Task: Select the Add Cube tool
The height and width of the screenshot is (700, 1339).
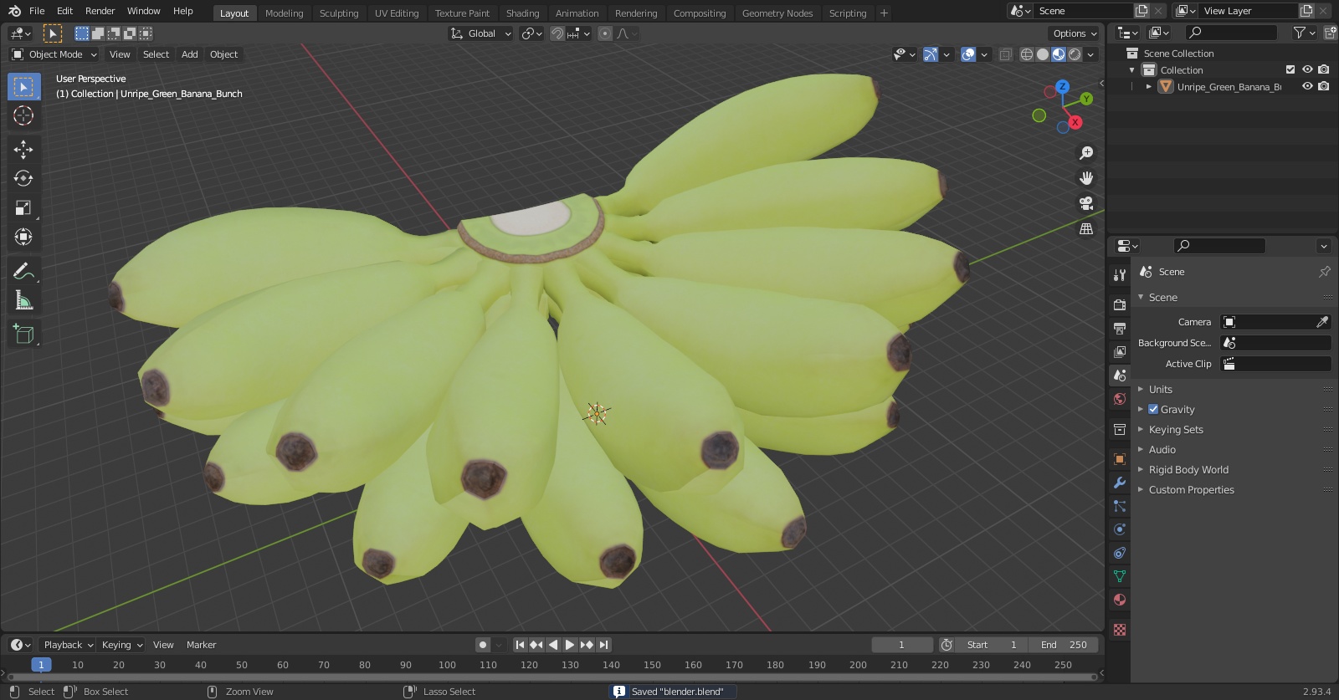Action: (23, 333)
